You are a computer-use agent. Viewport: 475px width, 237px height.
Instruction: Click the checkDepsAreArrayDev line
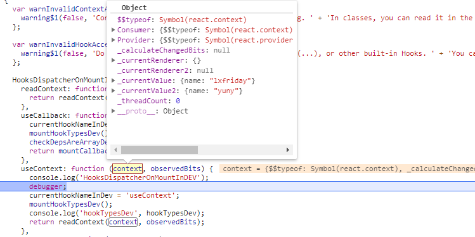tap(68, 142)
